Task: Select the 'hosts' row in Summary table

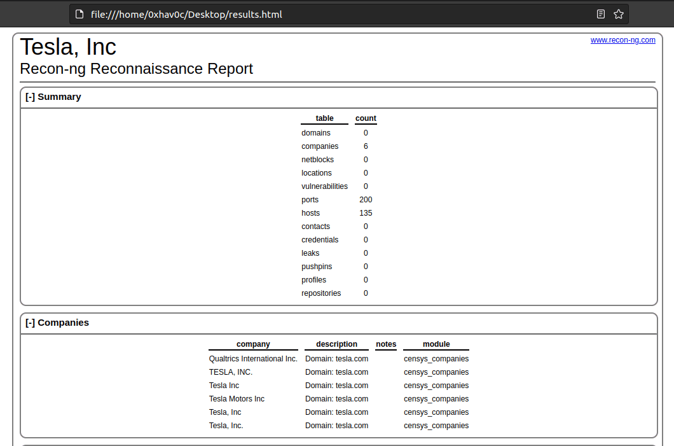Action: (311, 213)
